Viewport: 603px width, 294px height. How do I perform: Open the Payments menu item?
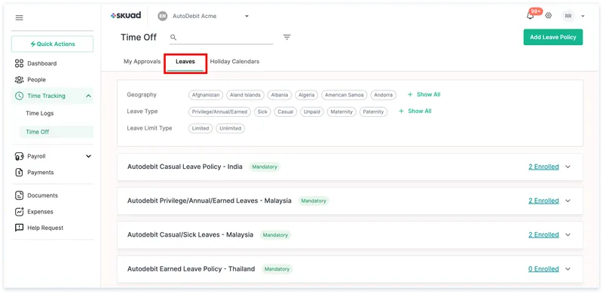coord(41,173)
